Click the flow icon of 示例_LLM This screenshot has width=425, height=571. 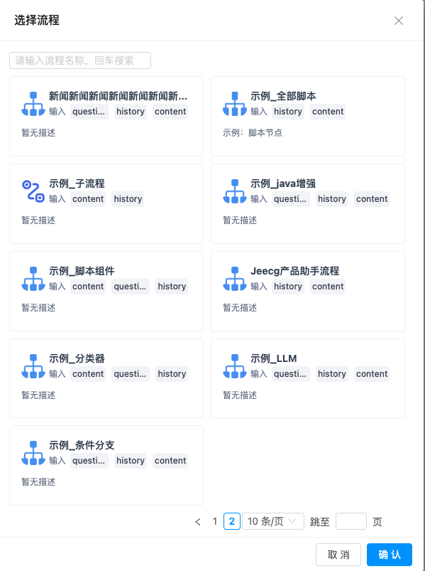point(235,366)
